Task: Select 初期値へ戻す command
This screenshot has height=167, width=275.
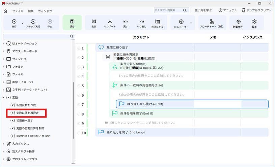Action: [22, 121]
